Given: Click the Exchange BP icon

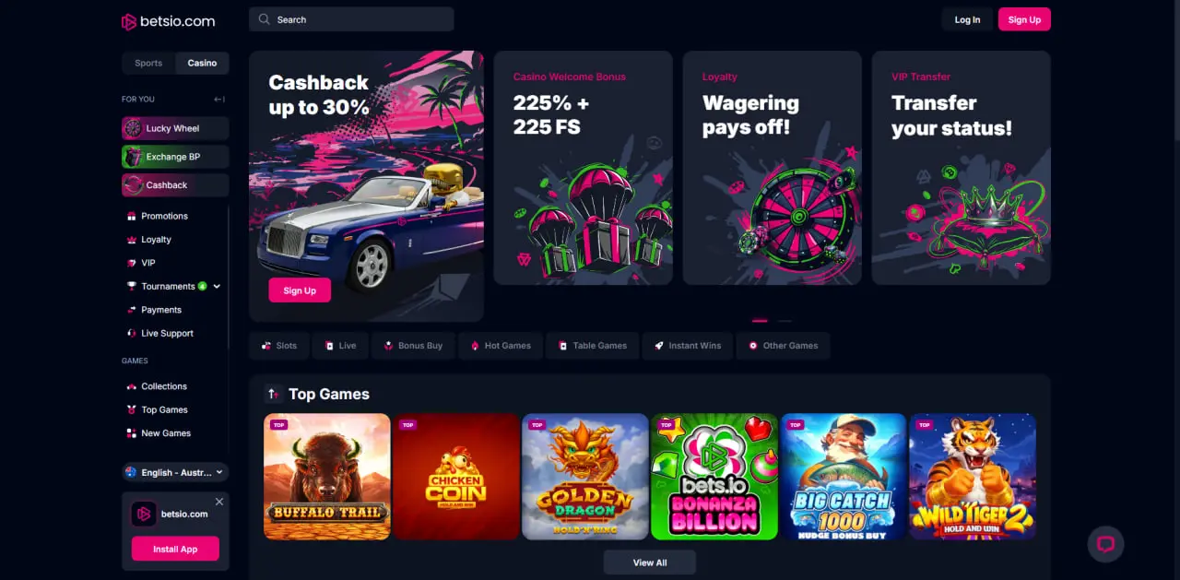Looking at the screenshot, I should (134, 157).
